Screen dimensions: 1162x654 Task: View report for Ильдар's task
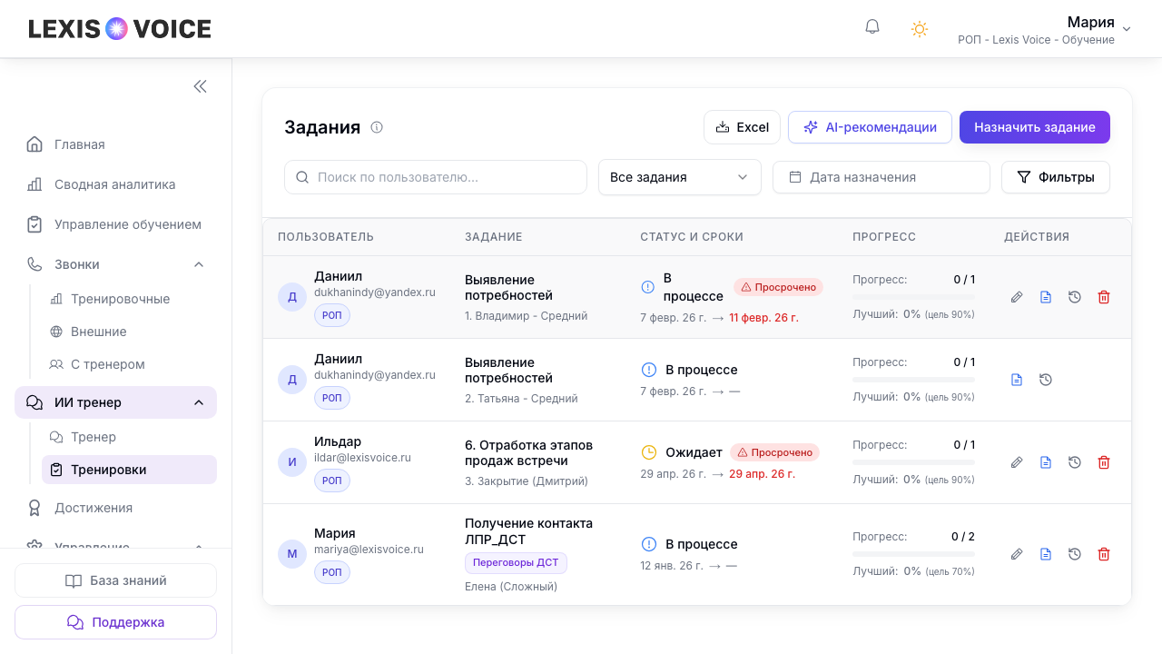pyautogui.click(x=1046, y=462)
